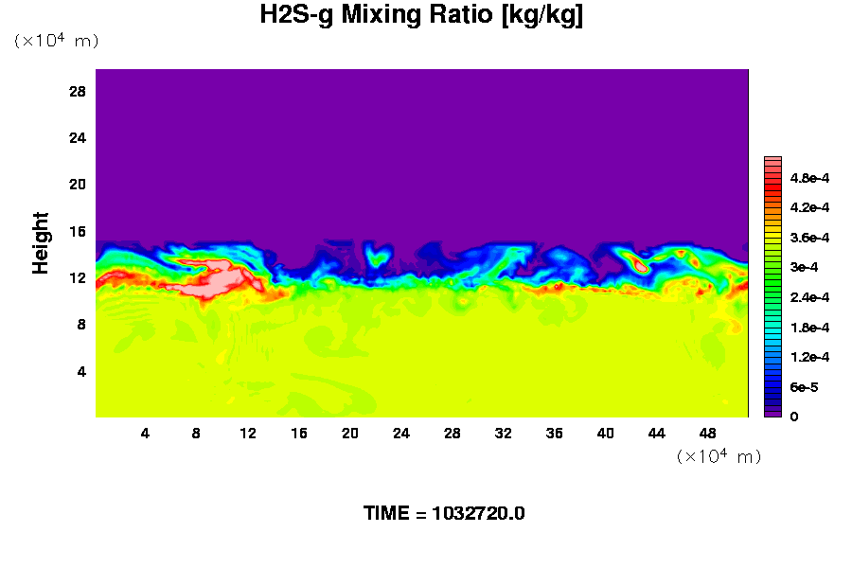
Task: Click the x-axis tick label 4
Action: tap(145, 433)
